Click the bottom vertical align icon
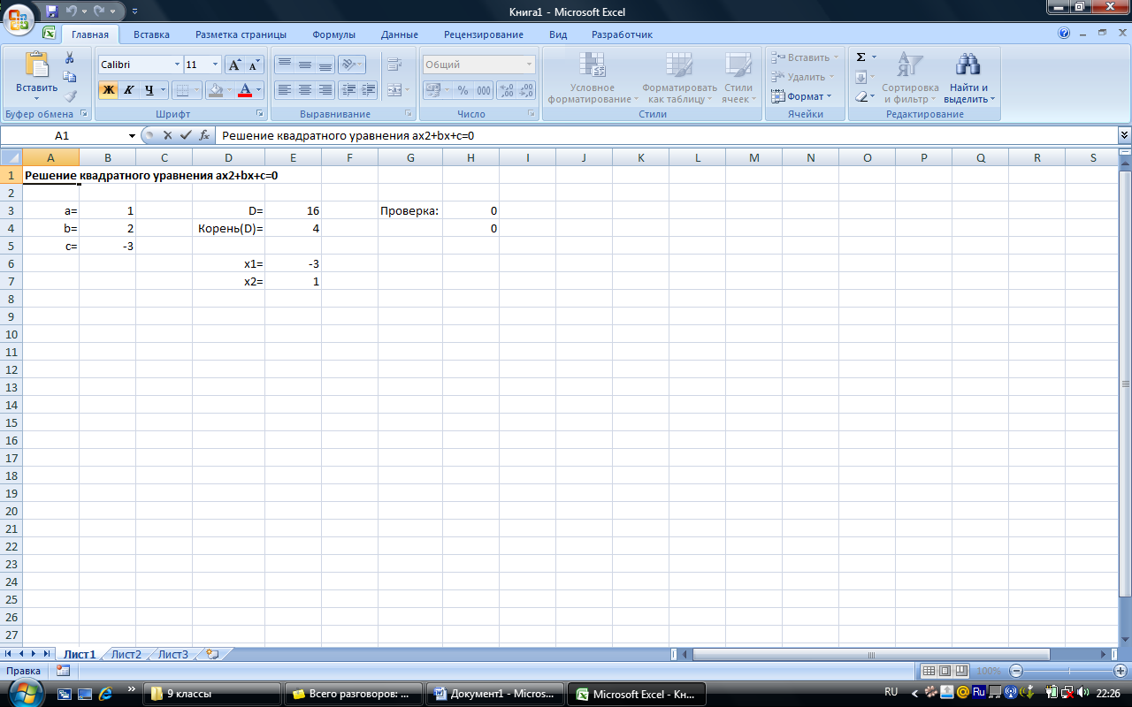The height and width of the screenshot is (707, 1132). tap(325, 65)
